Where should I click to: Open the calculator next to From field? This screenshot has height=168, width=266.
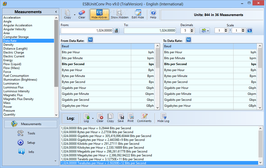[x=116, y=30]
